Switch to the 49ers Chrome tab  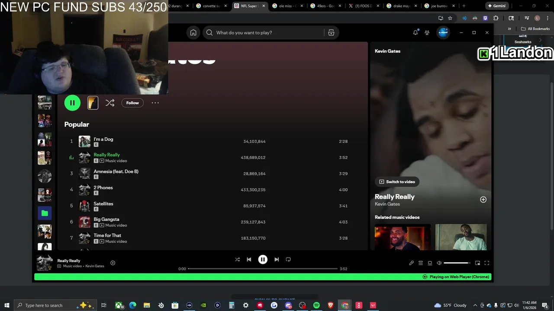pos(325,6)
